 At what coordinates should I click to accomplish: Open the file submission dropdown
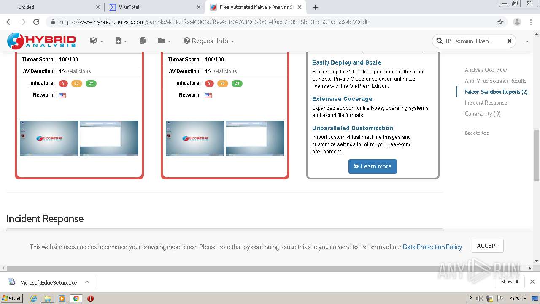point(121,41)
